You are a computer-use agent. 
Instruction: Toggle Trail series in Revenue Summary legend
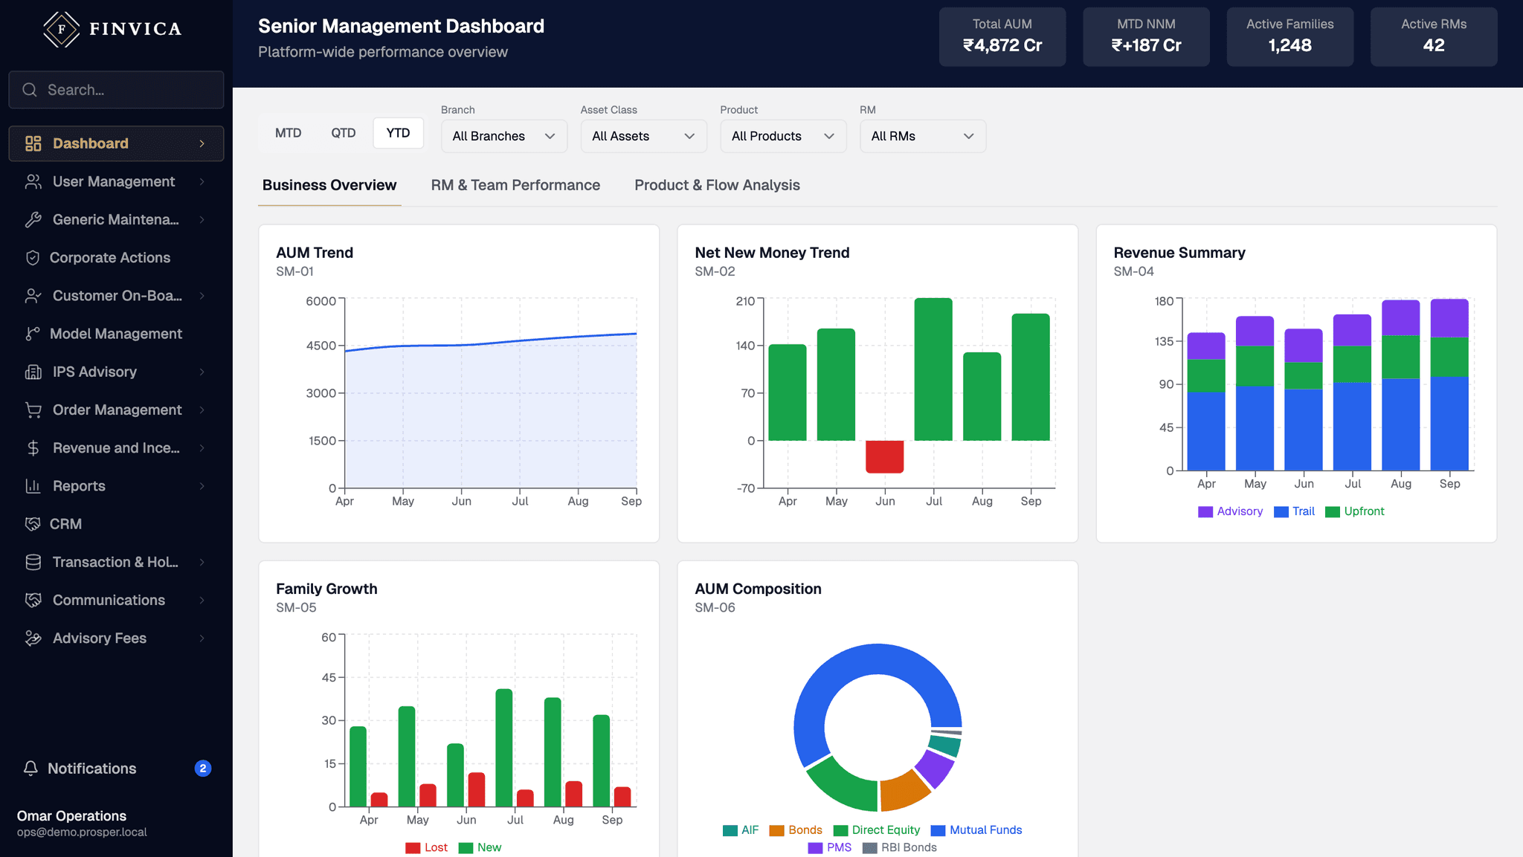point(1295,511)
